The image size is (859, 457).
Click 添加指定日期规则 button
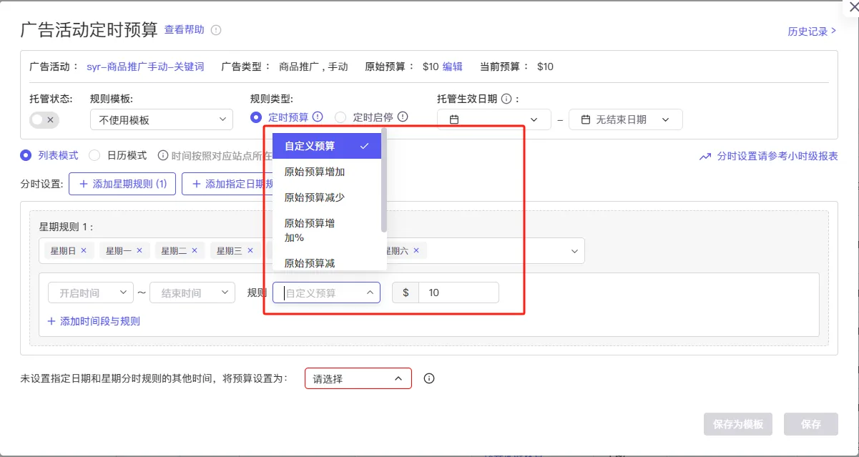point(227,184)
